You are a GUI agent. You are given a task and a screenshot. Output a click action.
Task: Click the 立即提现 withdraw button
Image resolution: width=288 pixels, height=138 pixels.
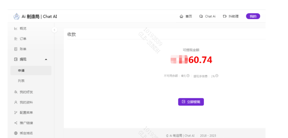coord(191,102)
